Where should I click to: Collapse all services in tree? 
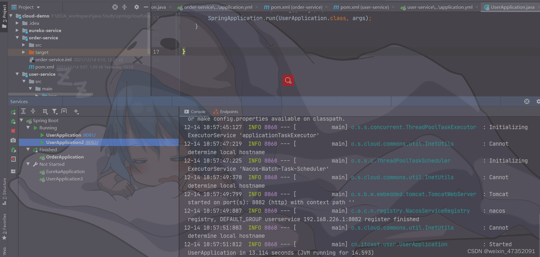click(x=33, y=111)
